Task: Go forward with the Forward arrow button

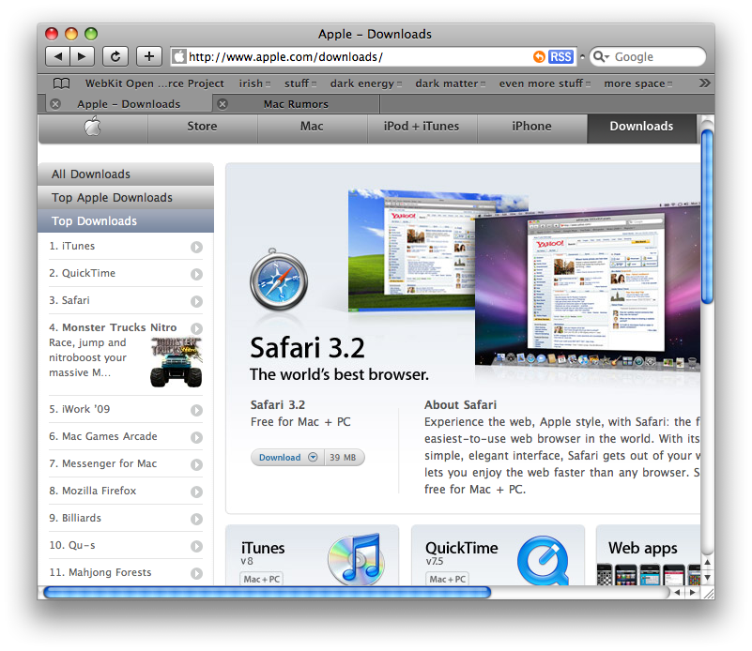Action: [x=82, y=56]
